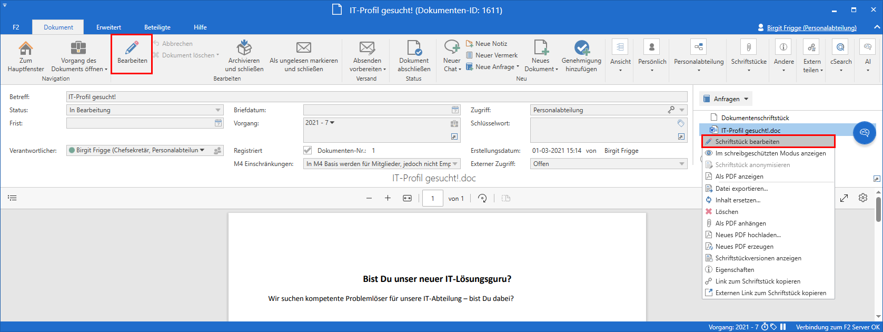The width and height of the screenshot is (883, 332).
Task: Open the Externer Zugriff dropdown
Action: coord(681,164)
